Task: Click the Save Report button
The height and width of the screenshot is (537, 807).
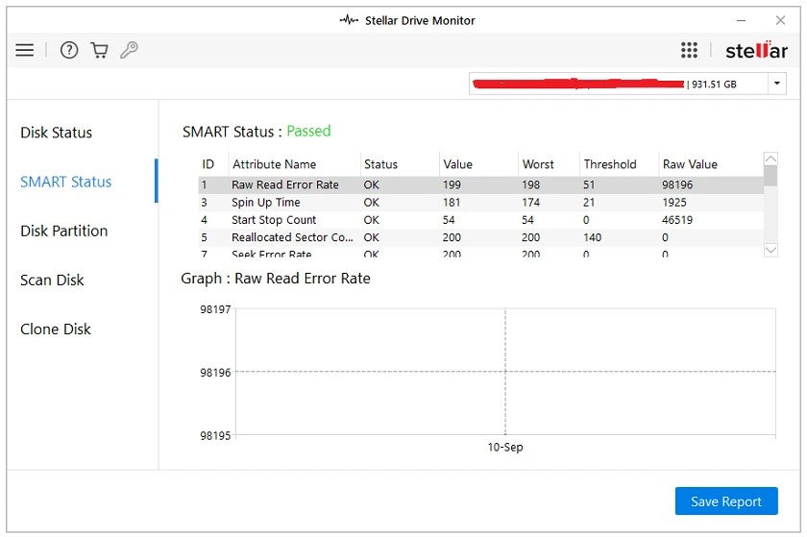Action: (726, 500)
